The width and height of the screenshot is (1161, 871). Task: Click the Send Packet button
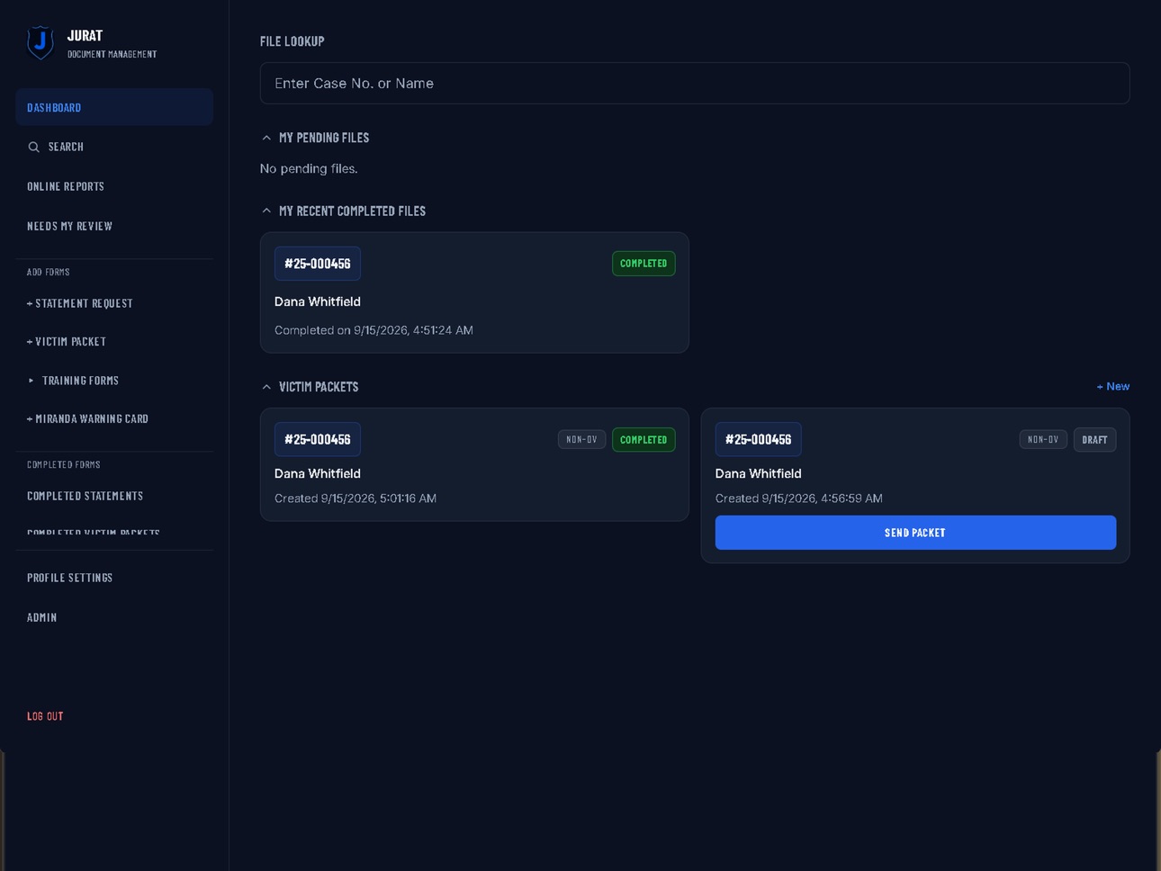(x=915, y=533)
